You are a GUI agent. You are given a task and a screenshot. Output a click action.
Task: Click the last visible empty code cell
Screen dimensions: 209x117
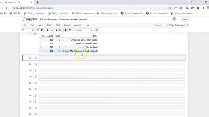pos(111,114)
